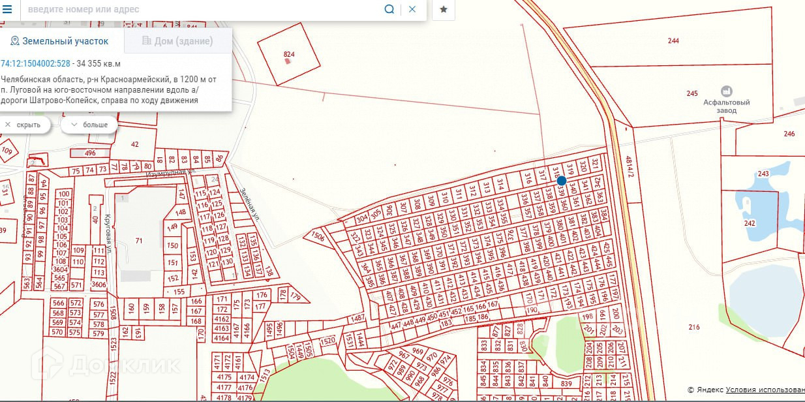
Task: Select the Дом (здание) tab
Action: 177,40
